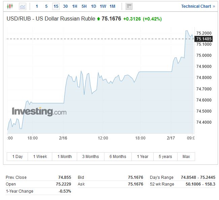Switch interval to 1H

pos(75,6)
